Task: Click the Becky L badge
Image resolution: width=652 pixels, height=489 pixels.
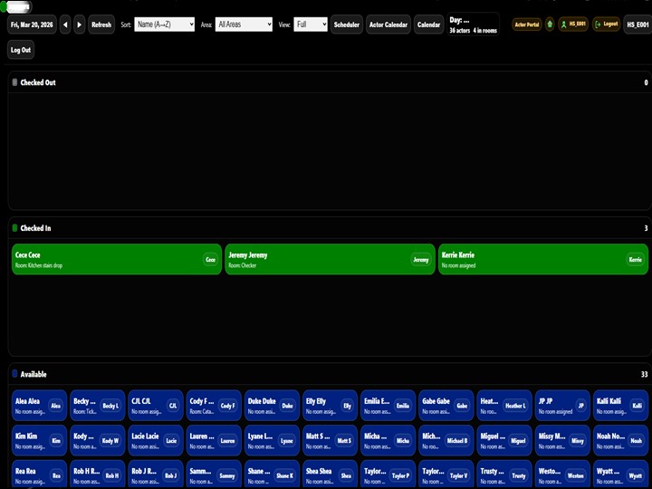Action: pos(110,406)
